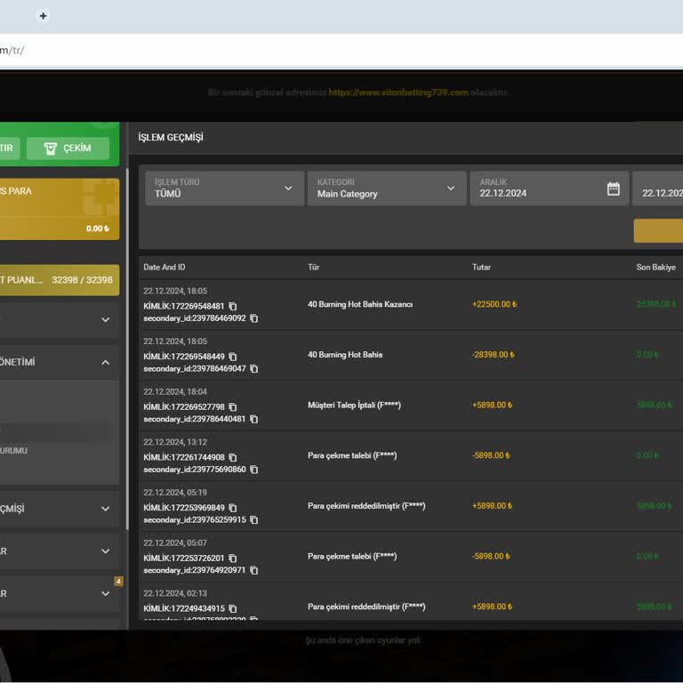Image resolution: width=683 pixels, height=683 pixels.
Task: Open a new browser tab with plus icon
Action: click(x=43, y=15)
